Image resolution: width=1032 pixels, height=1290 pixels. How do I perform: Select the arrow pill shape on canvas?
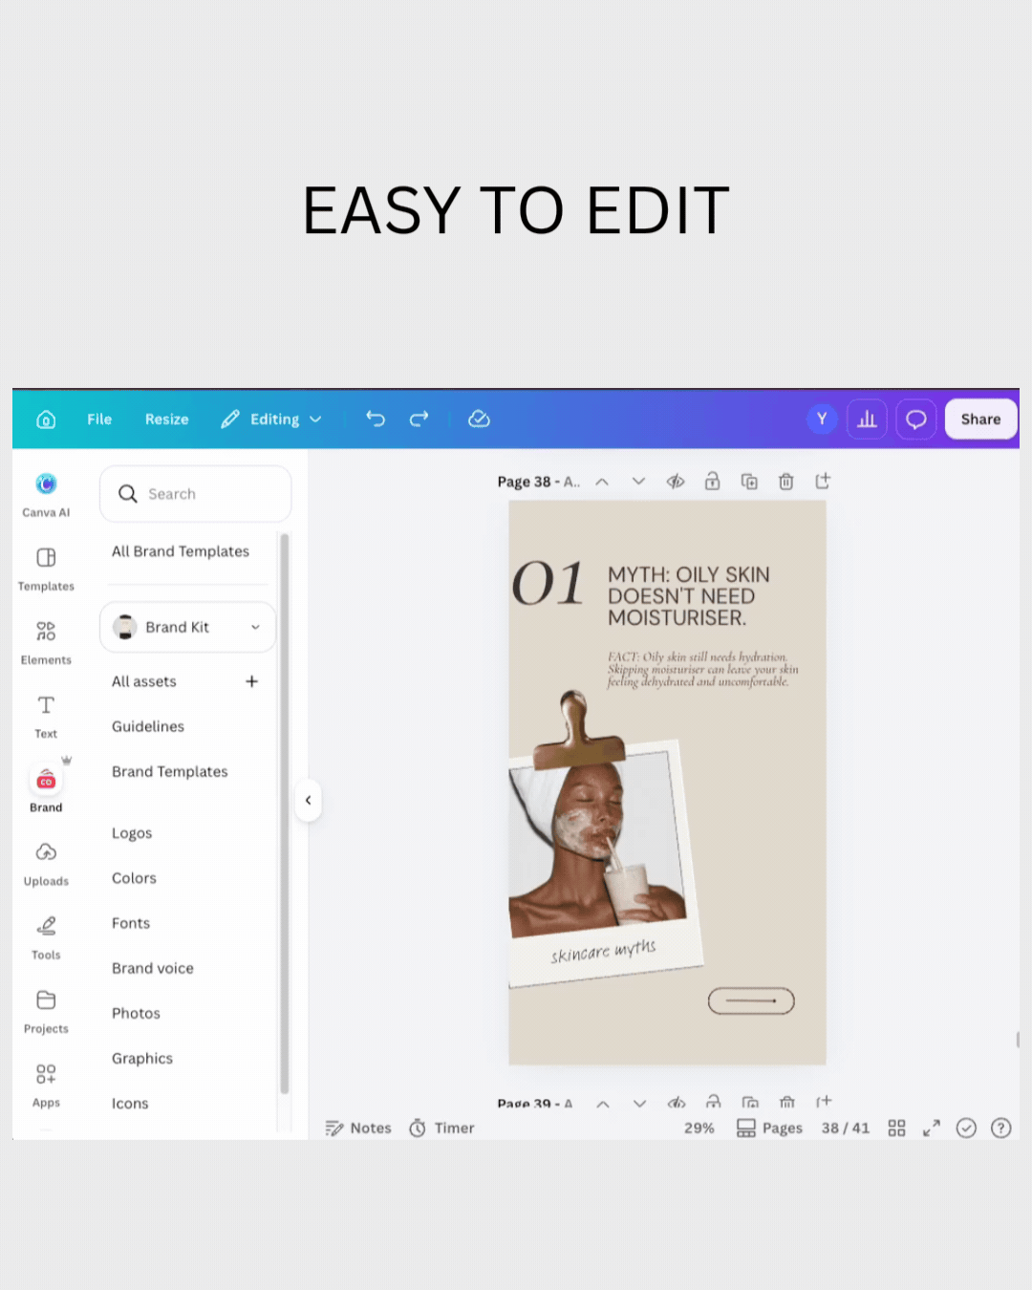[x=751, y=1000]
